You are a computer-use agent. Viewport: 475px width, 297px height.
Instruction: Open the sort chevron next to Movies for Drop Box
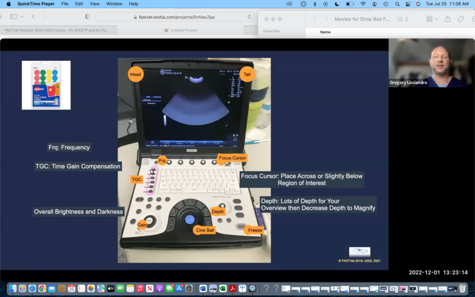(x=407, y=19)
